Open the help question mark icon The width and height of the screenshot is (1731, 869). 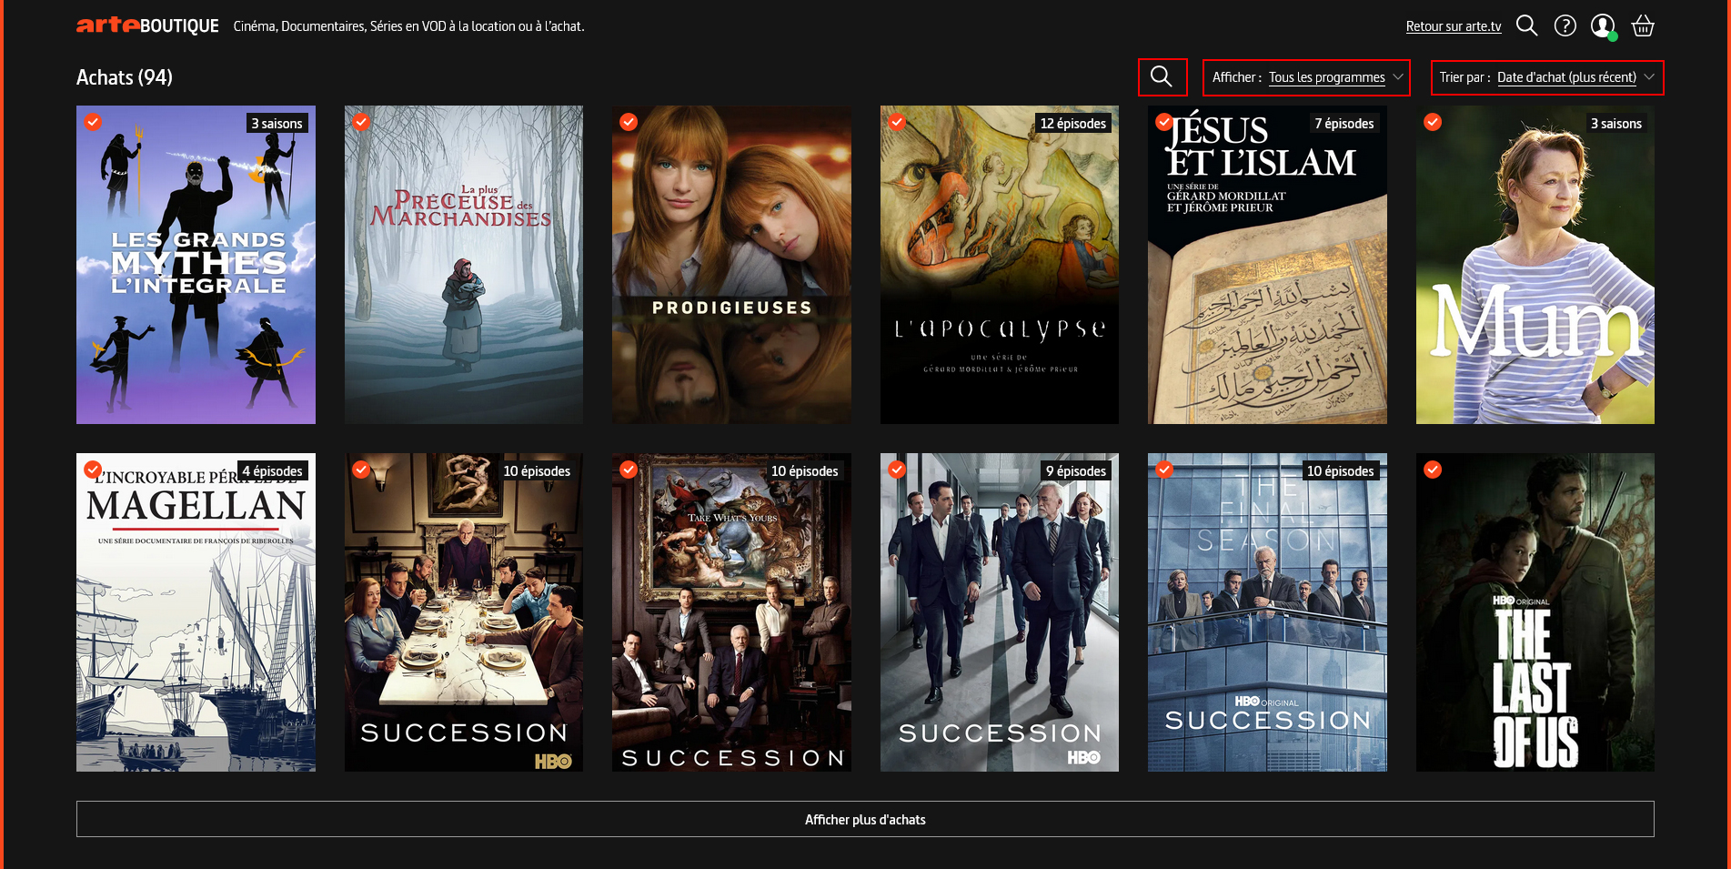coord(1565,25)
